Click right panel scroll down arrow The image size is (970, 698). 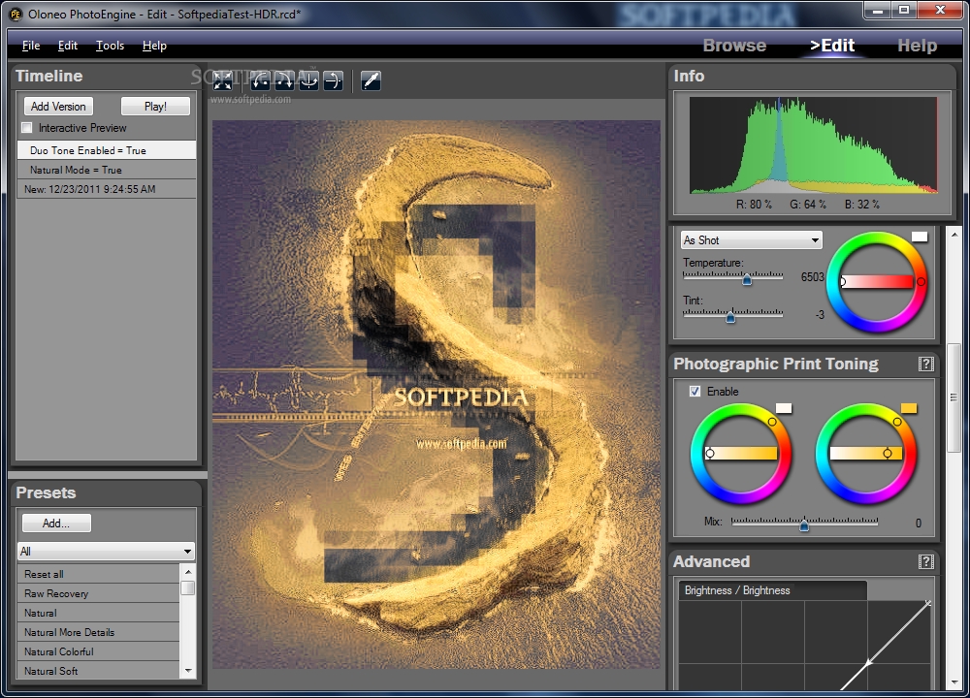954,682
